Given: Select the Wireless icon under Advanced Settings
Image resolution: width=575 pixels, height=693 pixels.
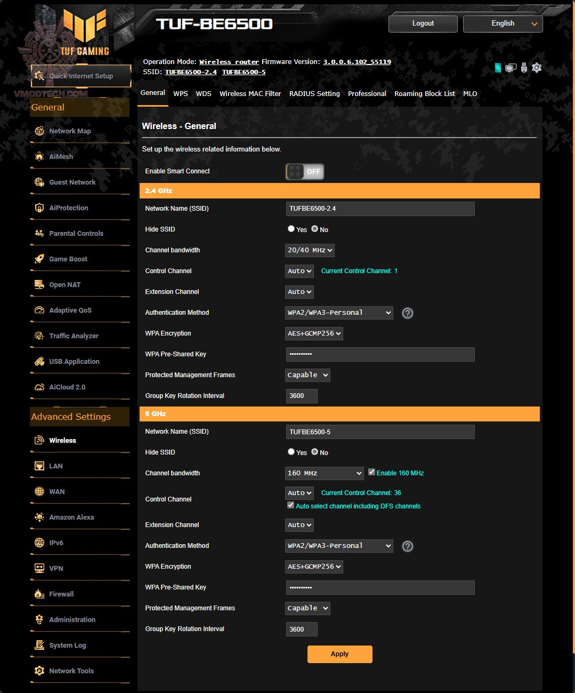Looking at the screenshot, I should tap(39, 440).
